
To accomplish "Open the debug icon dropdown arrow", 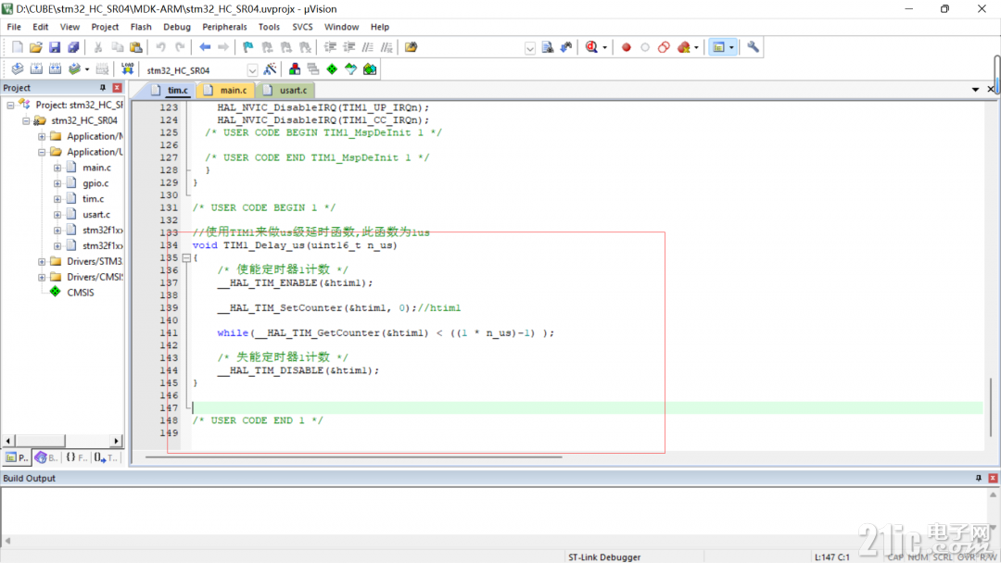I will coord(604,48).
